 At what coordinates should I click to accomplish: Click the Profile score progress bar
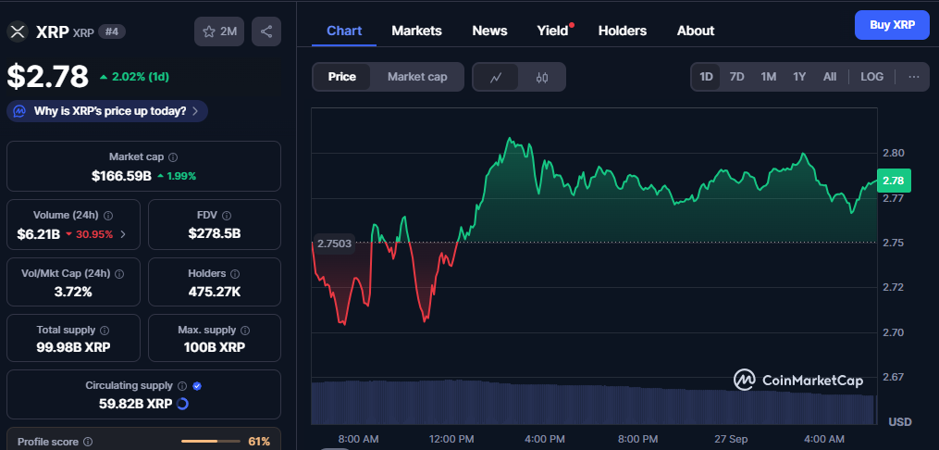(x=211, y=442)
